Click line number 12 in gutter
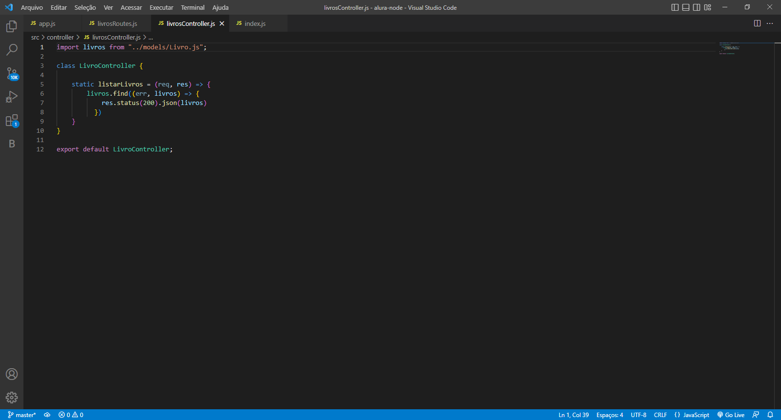The height and width of the screenshot is (420, 781). 40,149
